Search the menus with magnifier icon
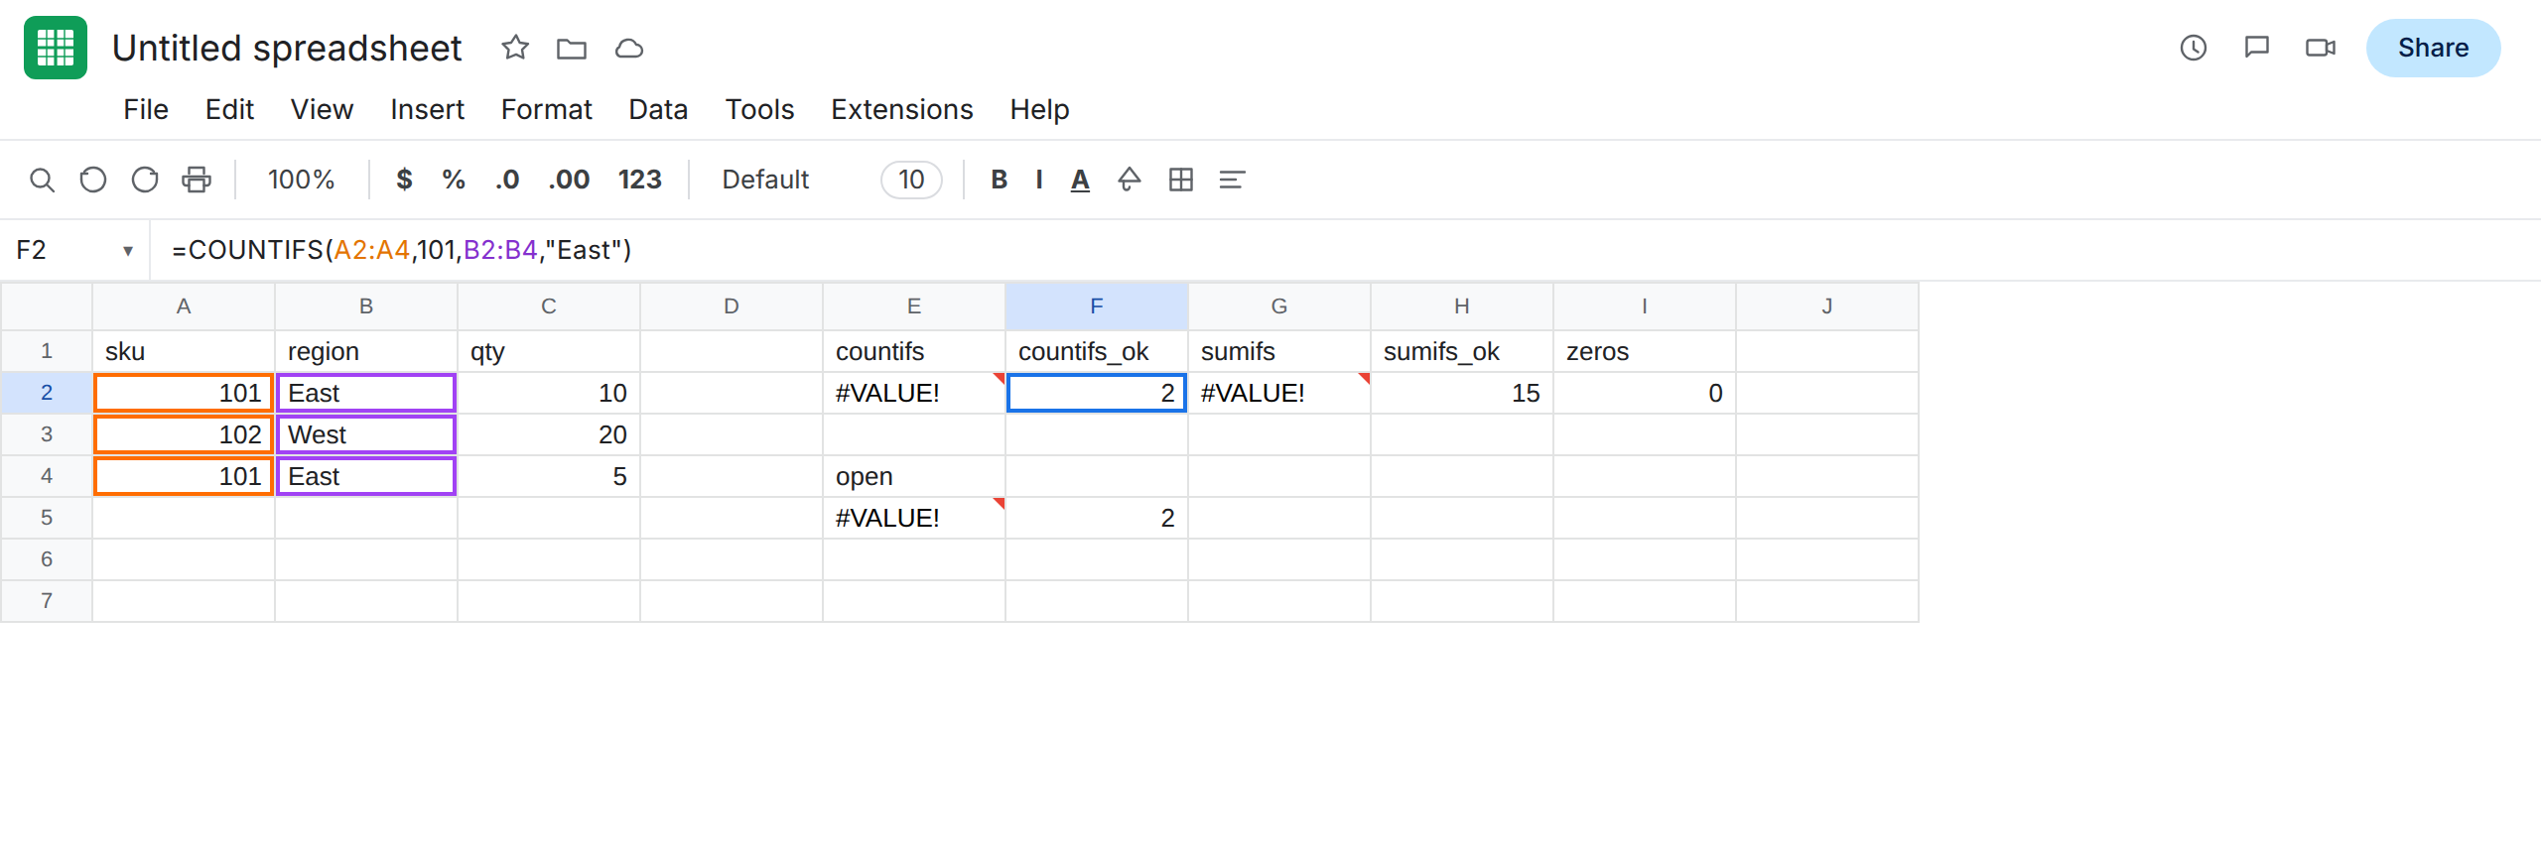 click(x=42, y=180)
